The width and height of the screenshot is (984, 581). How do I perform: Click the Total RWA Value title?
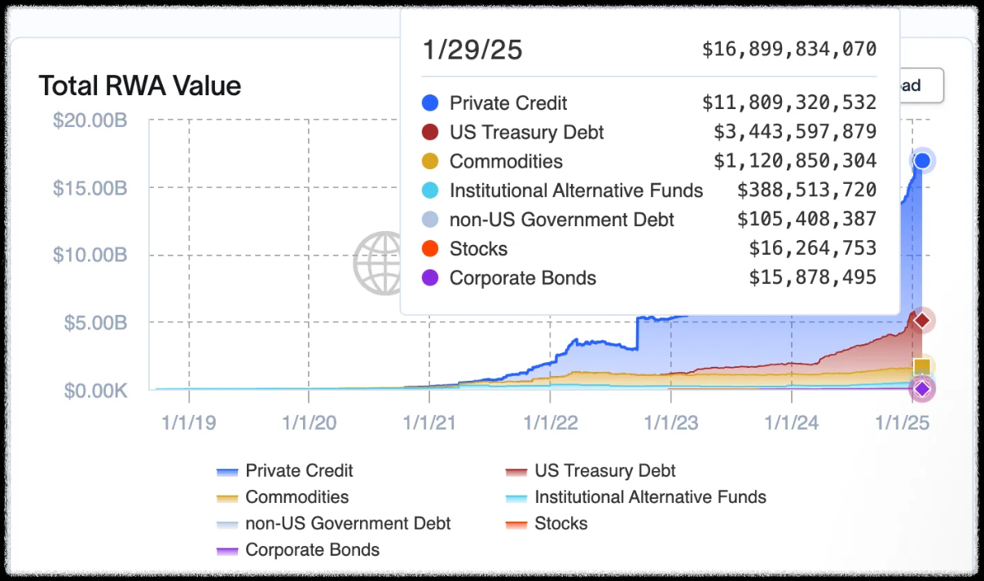(140, 85)
